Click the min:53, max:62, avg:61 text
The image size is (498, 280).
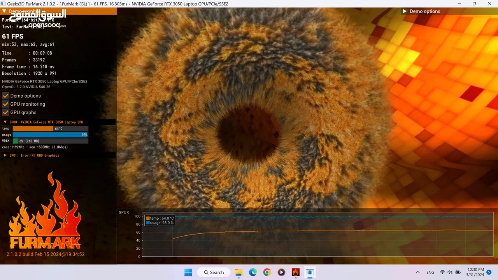coord(28,44)
